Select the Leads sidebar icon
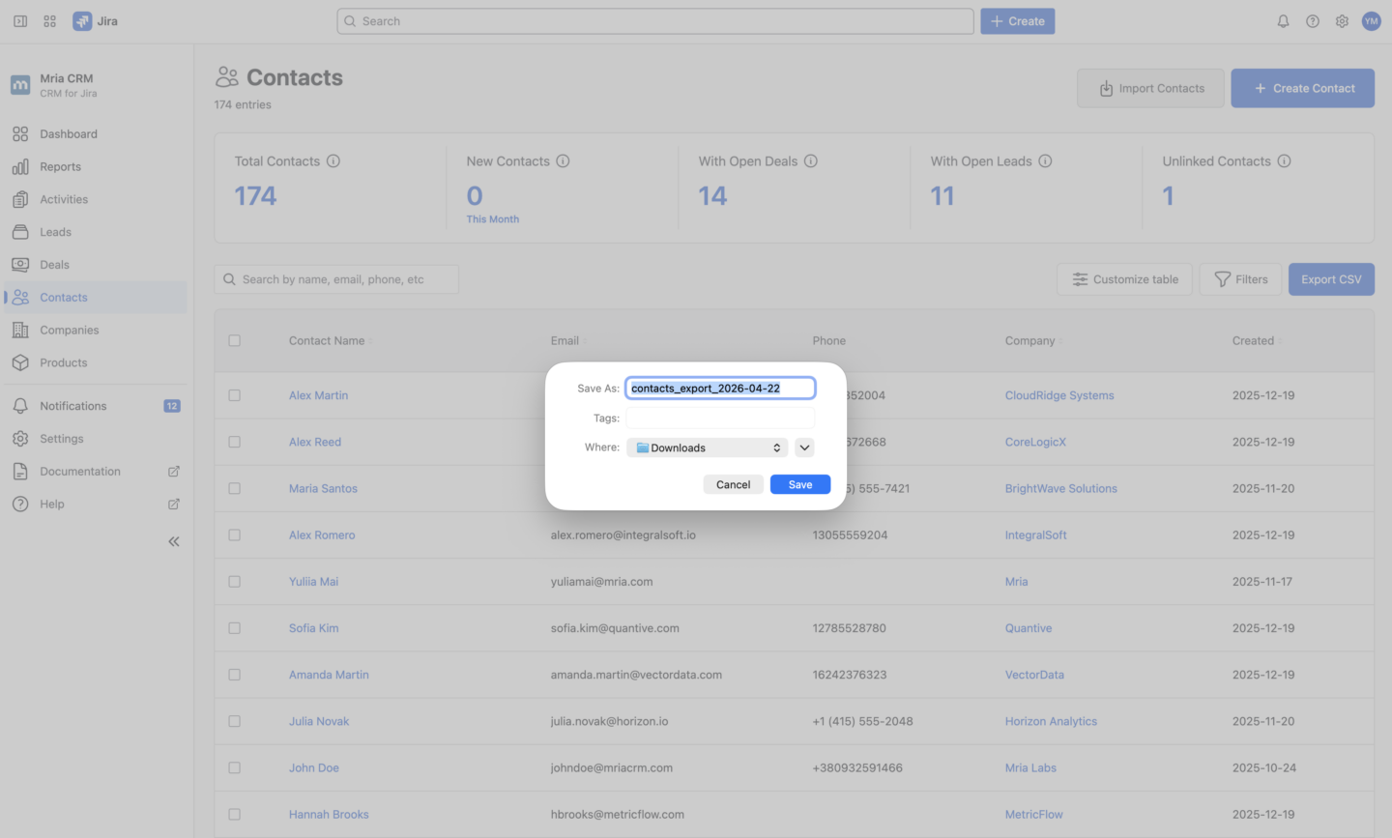 coord(21,232)
